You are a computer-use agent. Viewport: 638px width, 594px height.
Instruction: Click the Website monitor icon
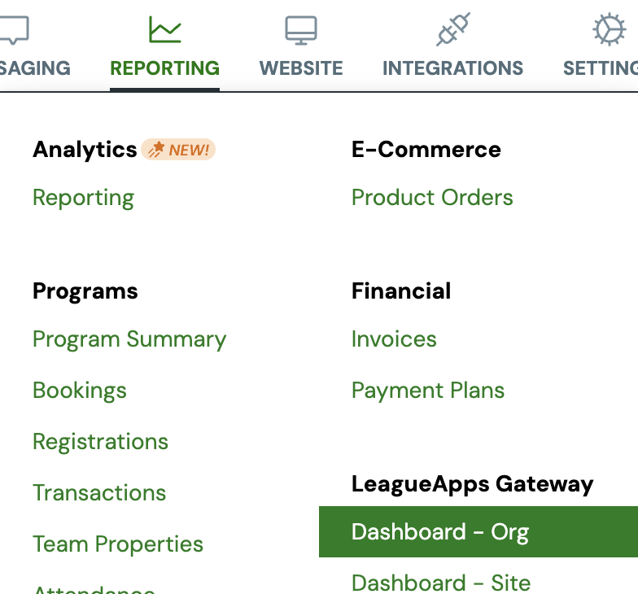[x=301, y=30]
